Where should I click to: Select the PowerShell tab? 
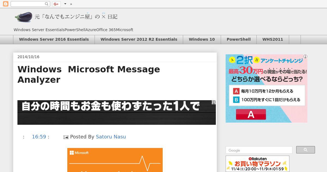pyautogui.click(x=238, y=39)
